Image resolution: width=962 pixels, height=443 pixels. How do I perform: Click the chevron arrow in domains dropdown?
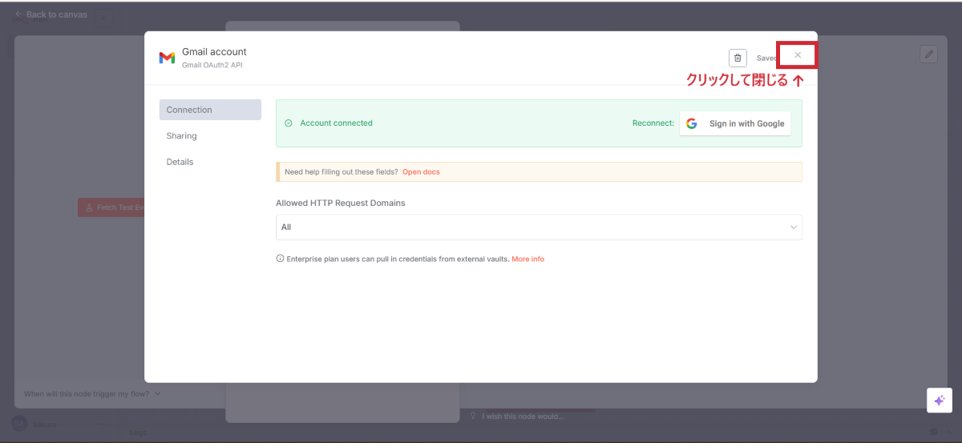click(x=794, y=228)
